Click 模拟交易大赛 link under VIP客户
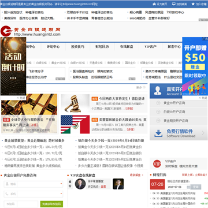The height and width of the screenshot is (208, 208). click(x=188, y=166)
